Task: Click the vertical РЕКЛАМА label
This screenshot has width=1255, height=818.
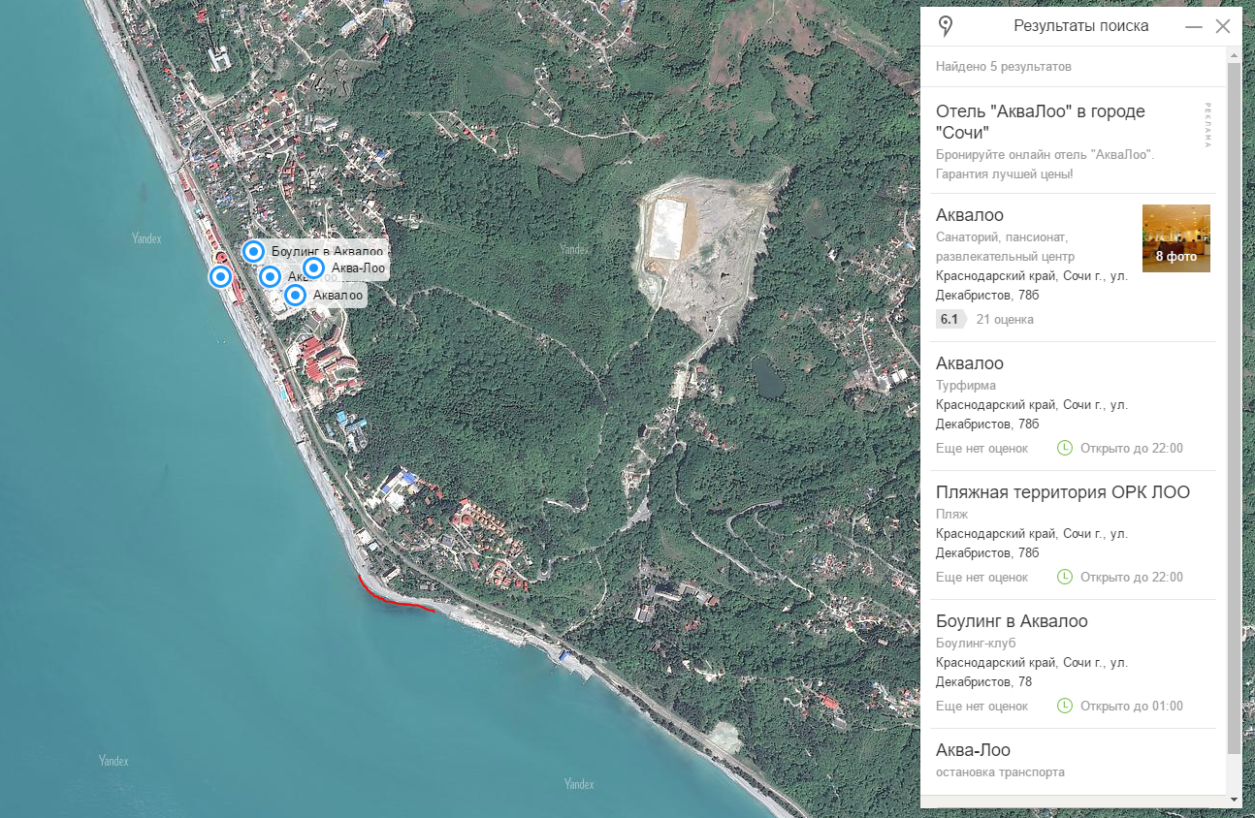Action: [1208, 124]
